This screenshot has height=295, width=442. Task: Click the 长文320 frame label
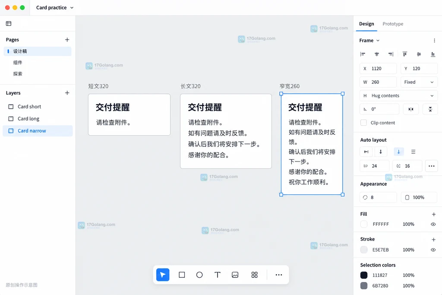(190, 86)
